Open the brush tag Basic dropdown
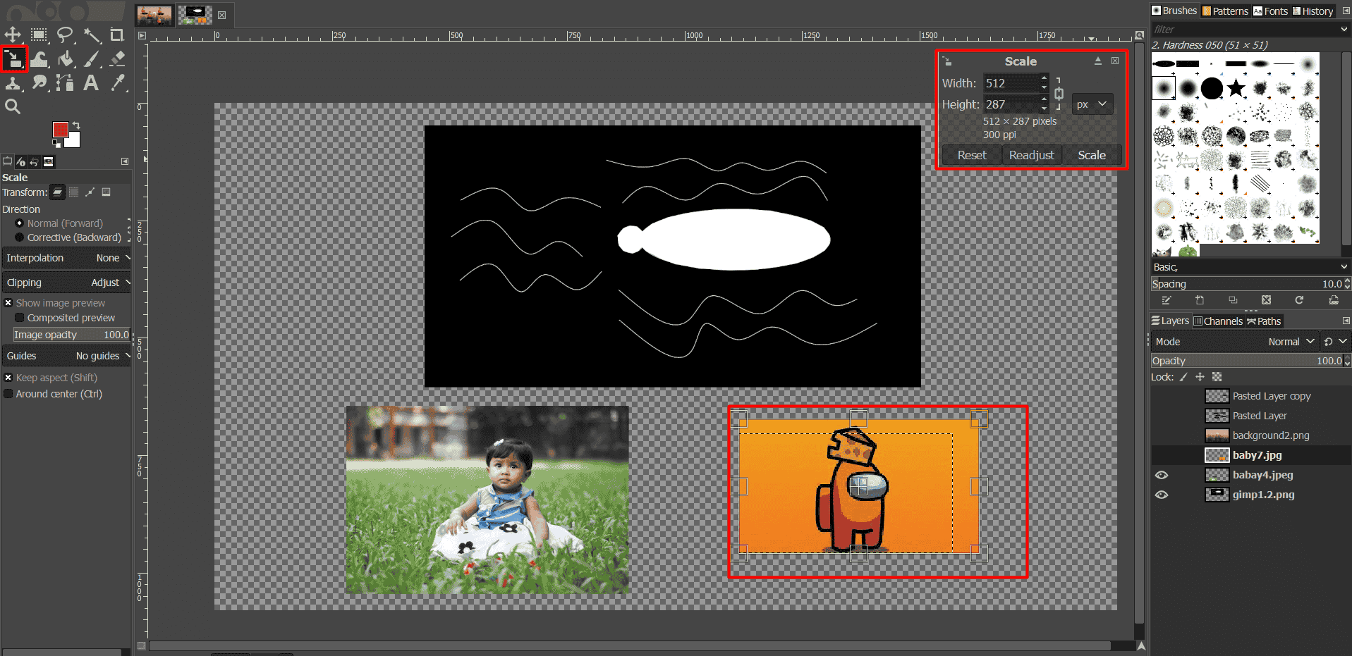The height and width of the screenshot is (656, 1352). (1250, 267)
